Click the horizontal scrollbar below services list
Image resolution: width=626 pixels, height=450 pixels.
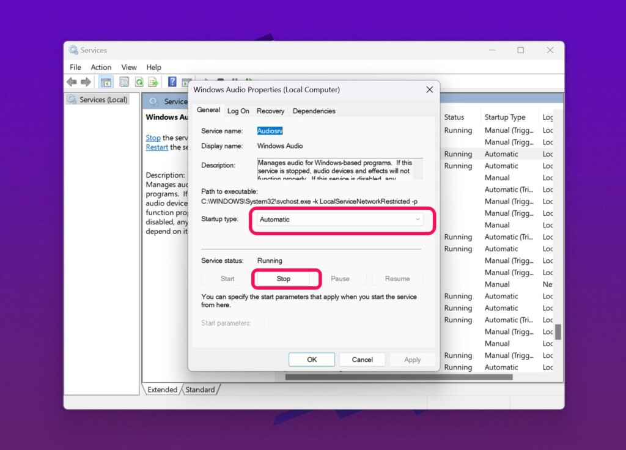point(399,377)
